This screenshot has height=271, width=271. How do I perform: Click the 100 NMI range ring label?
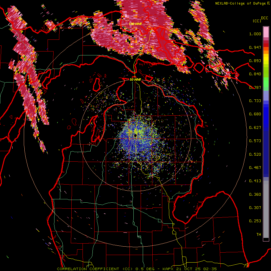click(x=135, y=24)
